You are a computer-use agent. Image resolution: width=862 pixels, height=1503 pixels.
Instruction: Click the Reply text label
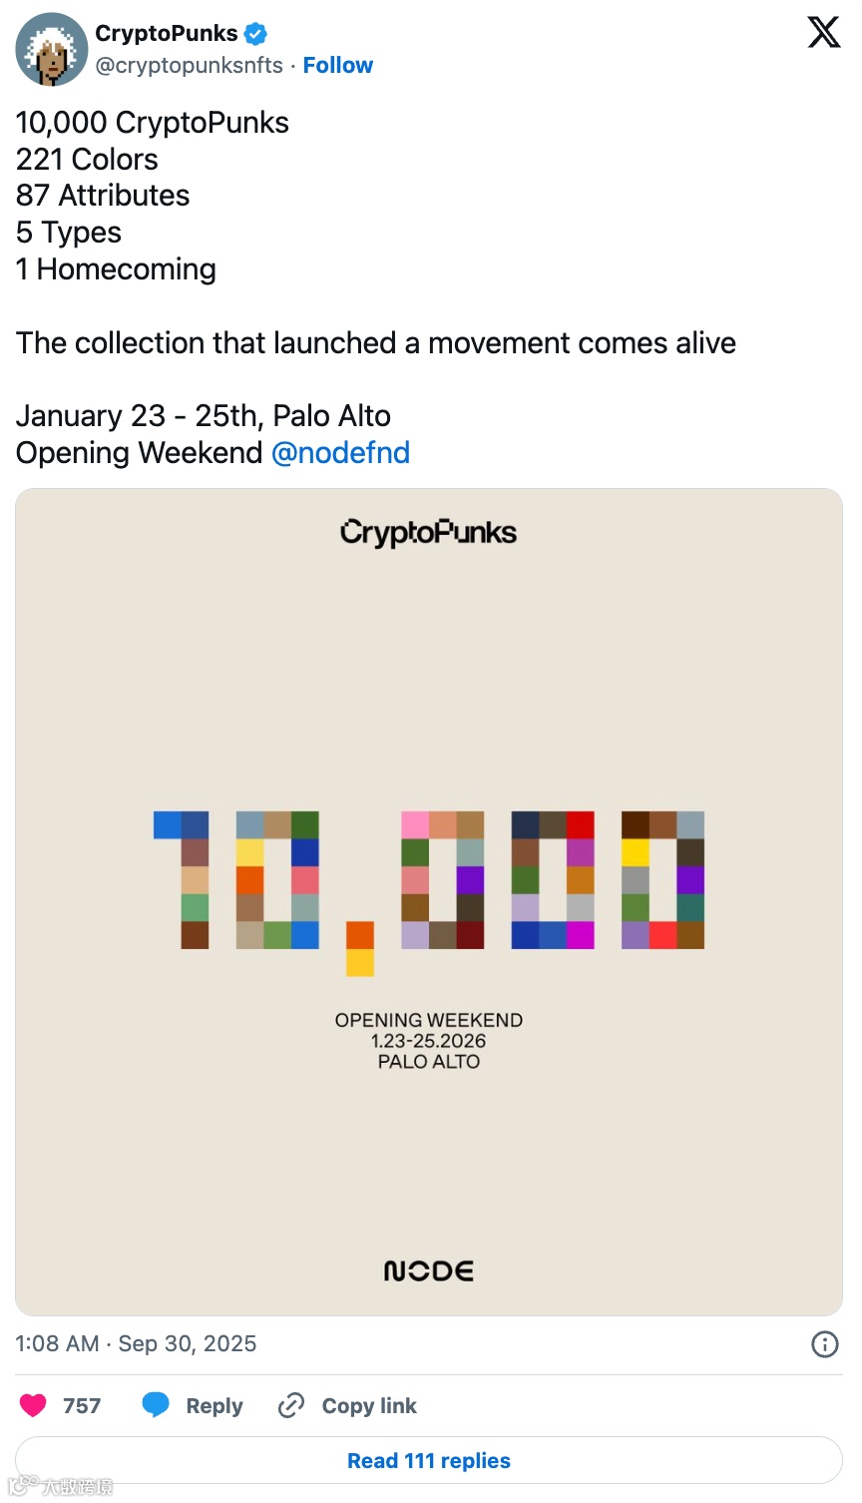click(215, 1405)
